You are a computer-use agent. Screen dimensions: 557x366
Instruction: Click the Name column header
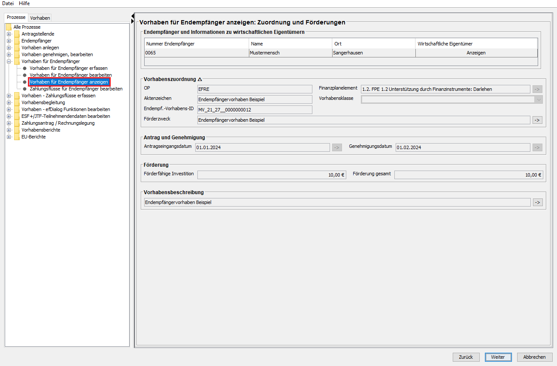pyautogui.click(x=291, y=44)
